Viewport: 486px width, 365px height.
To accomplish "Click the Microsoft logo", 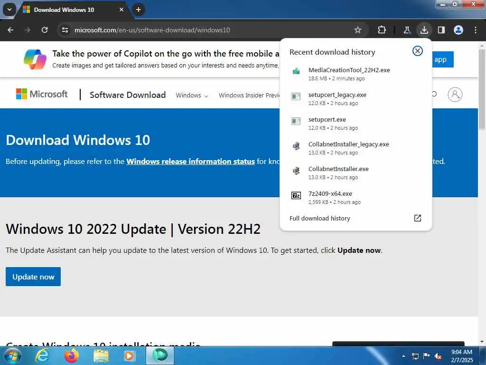I will point(42,94).
